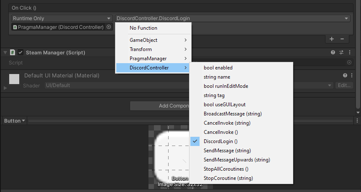The height and width of the screenshot is (192, 361).
Task: Click the plus icon to add event
Action: 332,39
